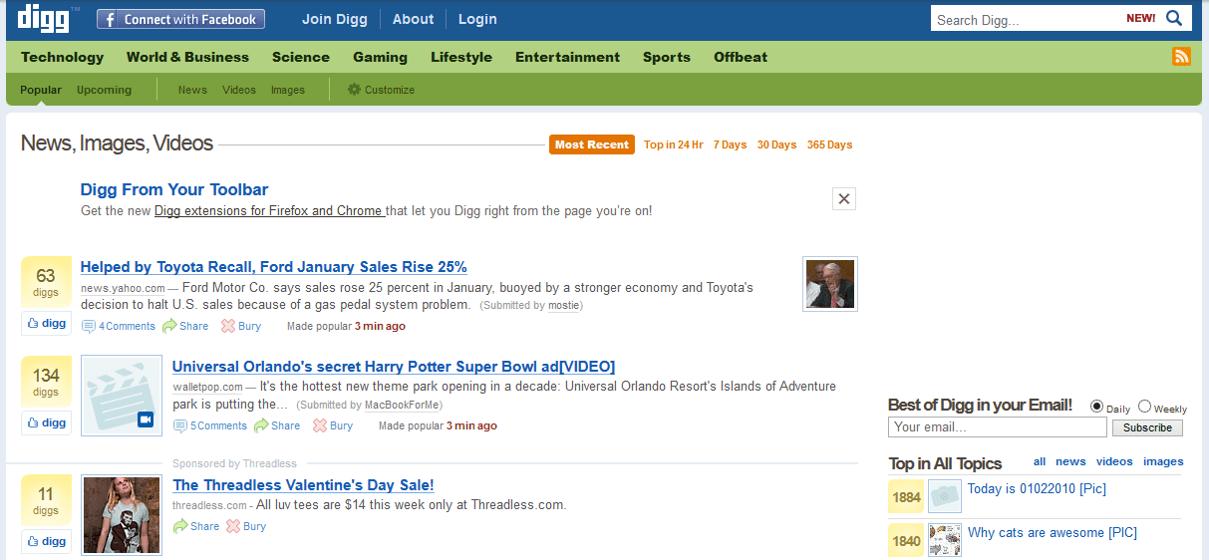Select the 7 Days filter

[730, 144]
